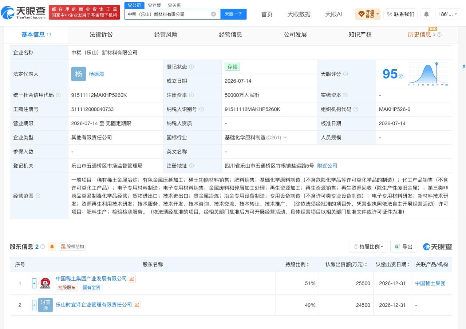Click the help icon next to 天眼评分
466x329 pixels.
[345, 74]
